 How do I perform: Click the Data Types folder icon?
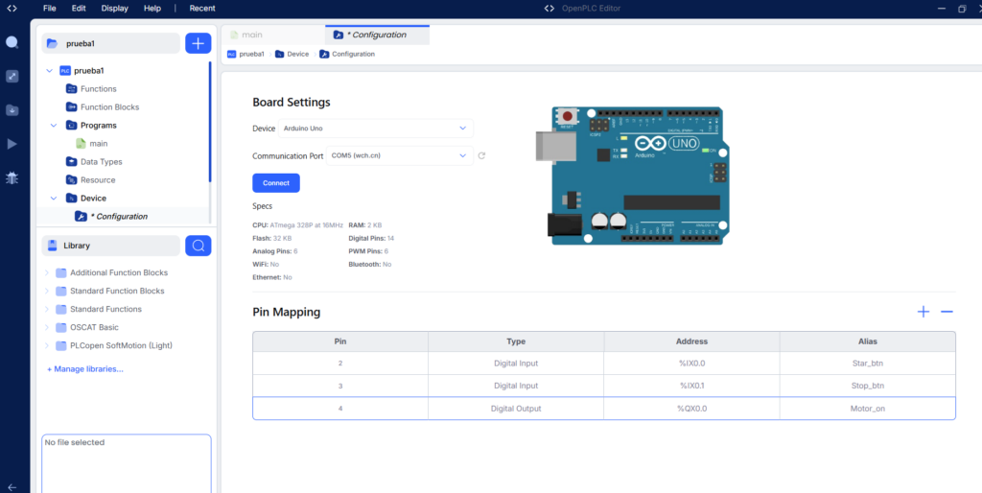71,162
